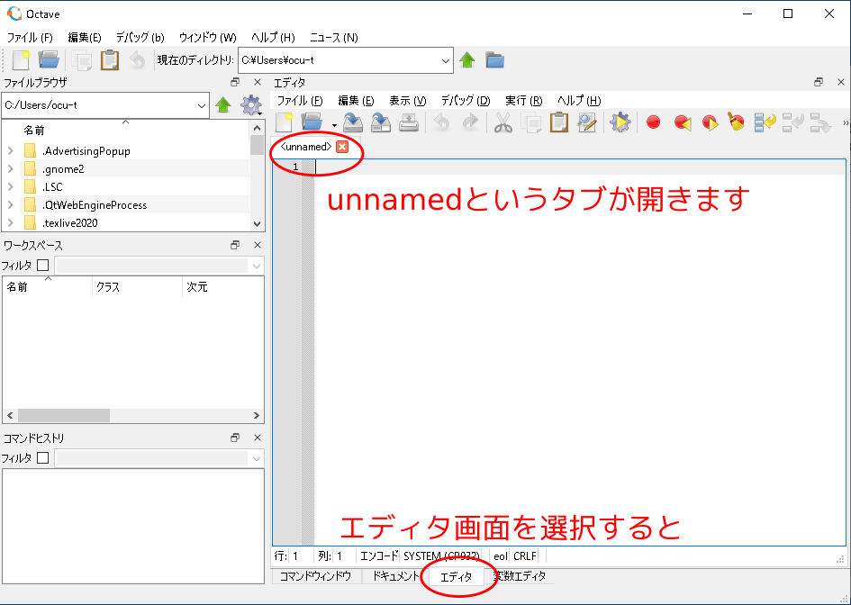Image resolution: width=851 pixels, height=605 pixels.
Task: Click the scissors cut icon in editor
Action: (503, 122)
